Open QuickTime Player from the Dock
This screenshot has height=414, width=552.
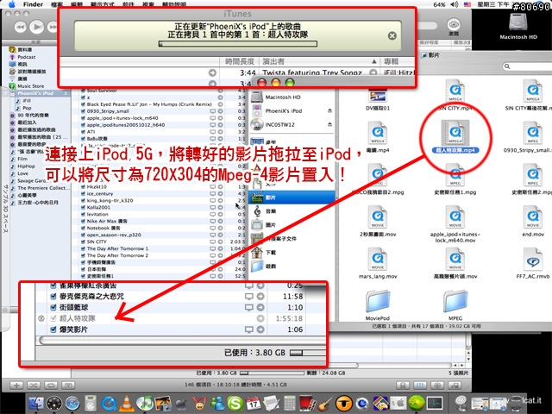pos(109,403)
